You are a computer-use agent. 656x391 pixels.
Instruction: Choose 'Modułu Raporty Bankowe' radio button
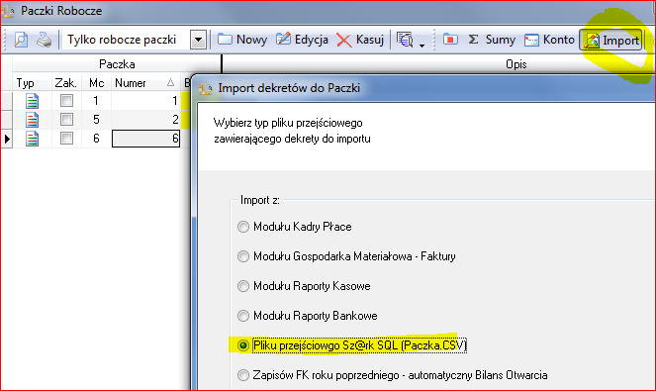click(243, 316)
